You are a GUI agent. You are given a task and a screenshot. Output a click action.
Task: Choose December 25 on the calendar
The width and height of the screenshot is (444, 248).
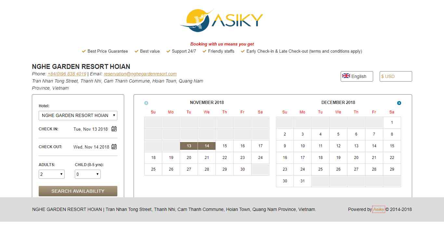point(320,169)
